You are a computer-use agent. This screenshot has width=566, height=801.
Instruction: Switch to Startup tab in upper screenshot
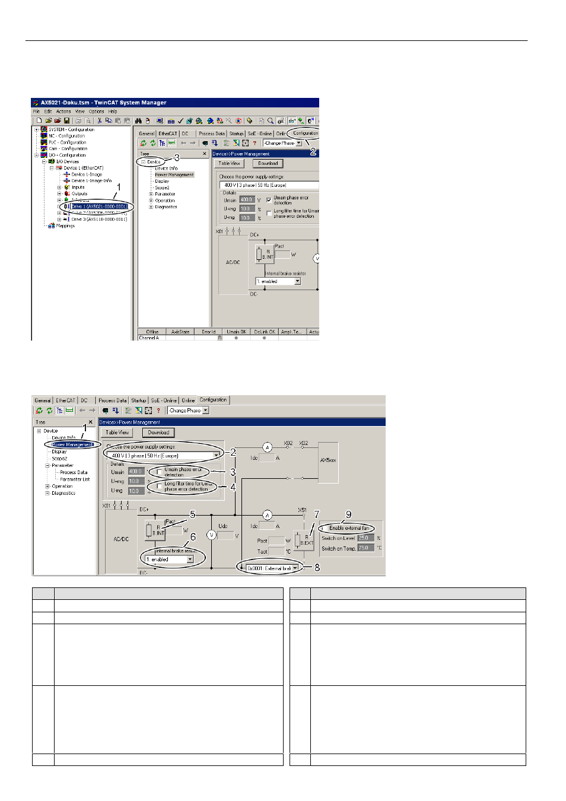pyautogui.click(x=236, y=133)
